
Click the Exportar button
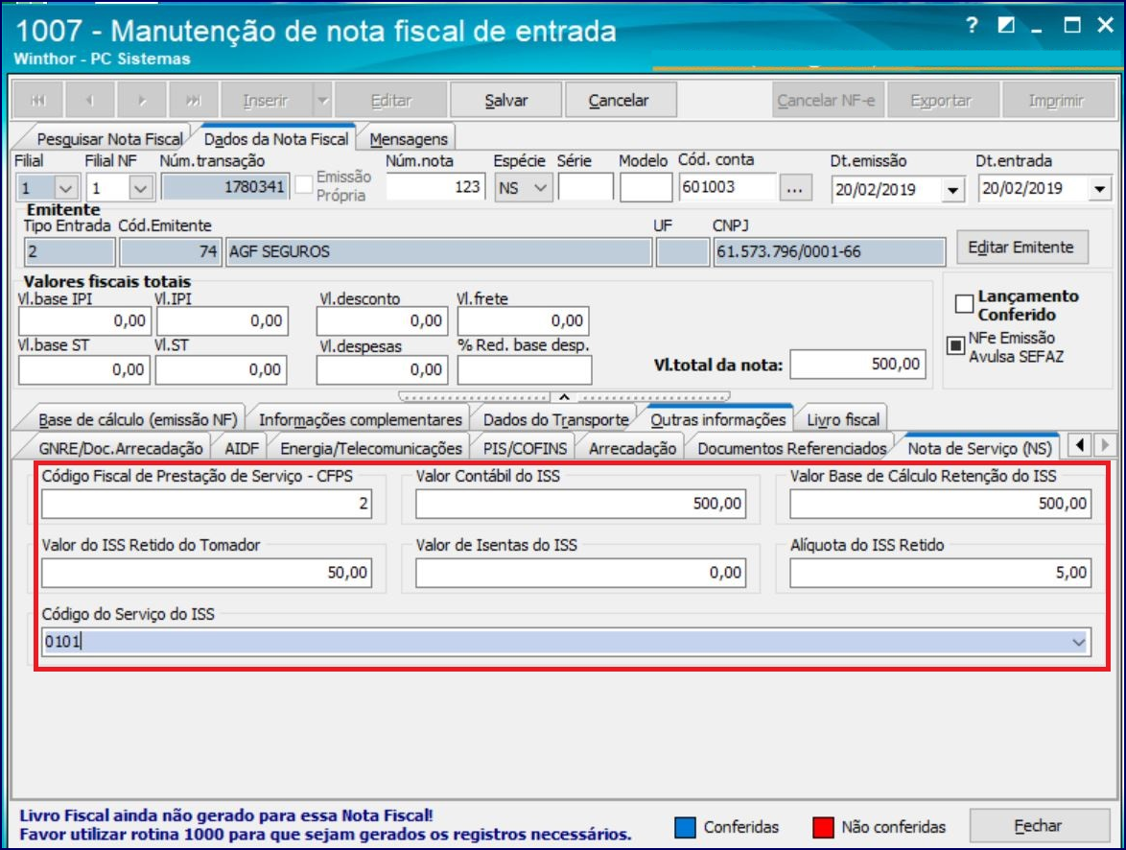pyautogui.click(x=941, y=100)
